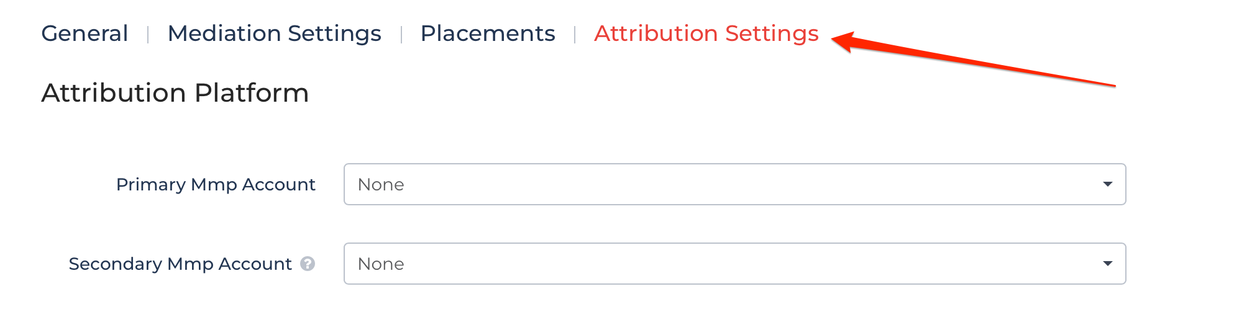The height and width of the screenshot is (325, 1234).
Task: Click the separator between General and Mediation Settings
Action: tap(148, 35)
